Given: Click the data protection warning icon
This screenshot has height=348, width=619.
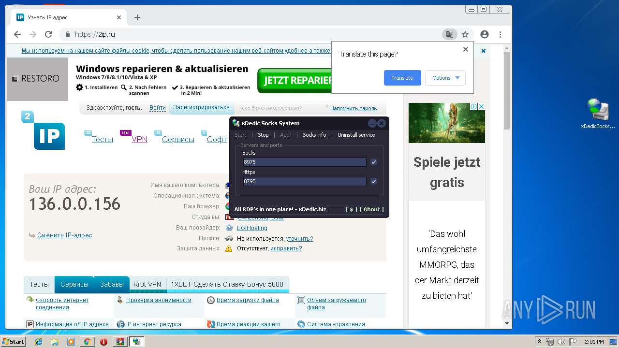Looking at the screenshot, I should pyautogui.click(x=229, y=248).
